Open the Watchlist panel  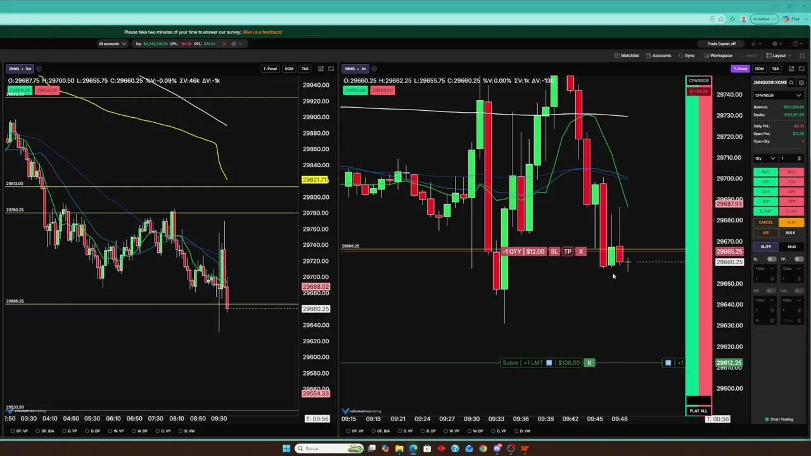click(626, 56)
